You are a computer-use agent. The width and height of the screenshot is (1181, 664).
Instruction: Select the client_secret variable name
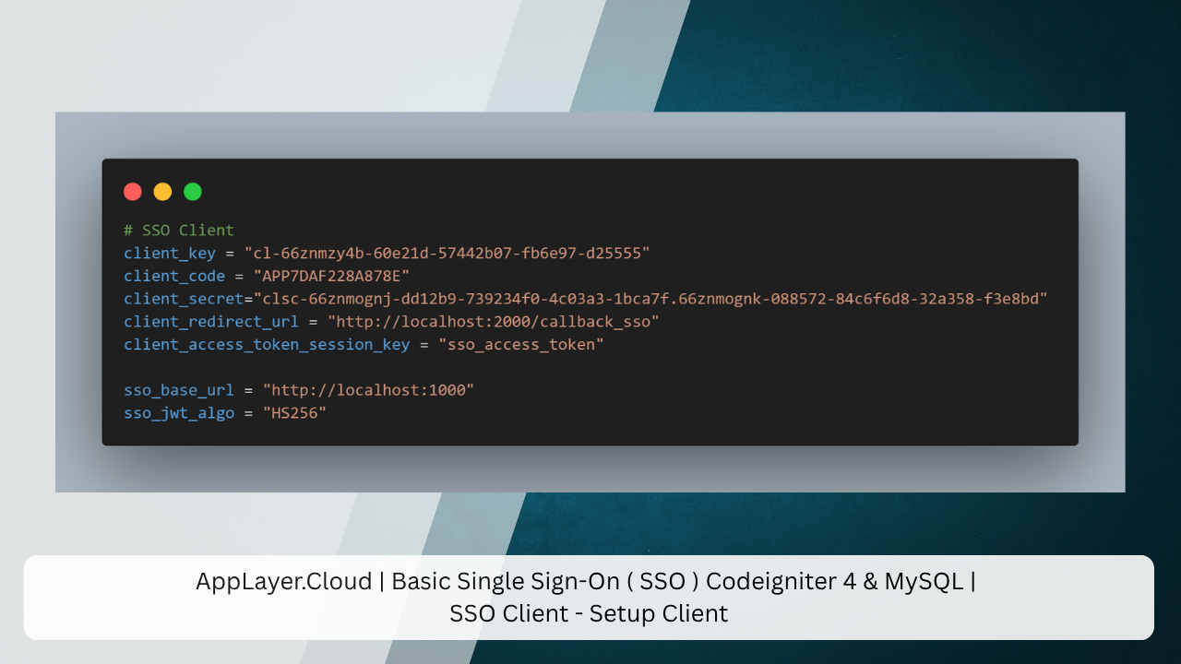click(184, 299)
